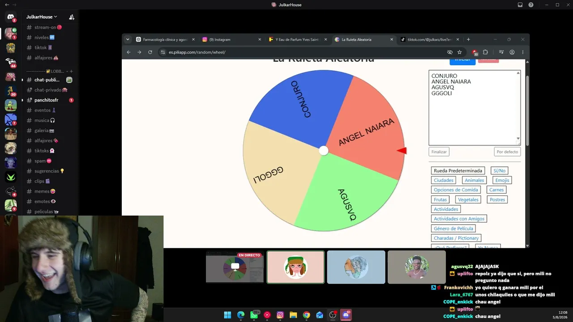The image size is (573, 322).
Task: Click the eye-slash icon in address bar
Action: 450,52
